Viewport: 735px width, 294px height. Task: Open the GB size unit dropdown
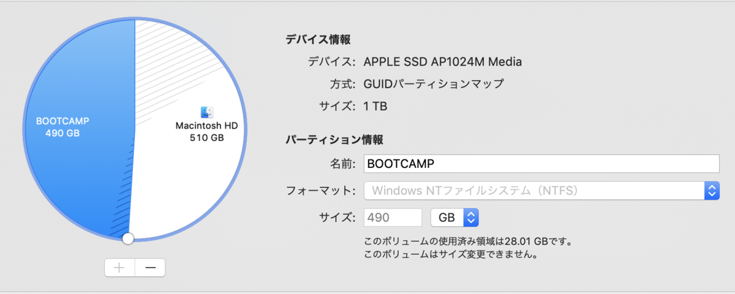[454, 217]
